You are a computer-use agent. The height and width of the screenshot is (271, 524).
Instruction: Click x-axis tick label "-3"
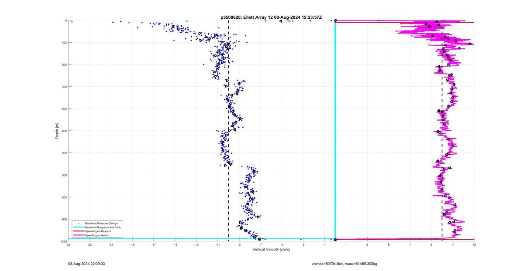303,244
